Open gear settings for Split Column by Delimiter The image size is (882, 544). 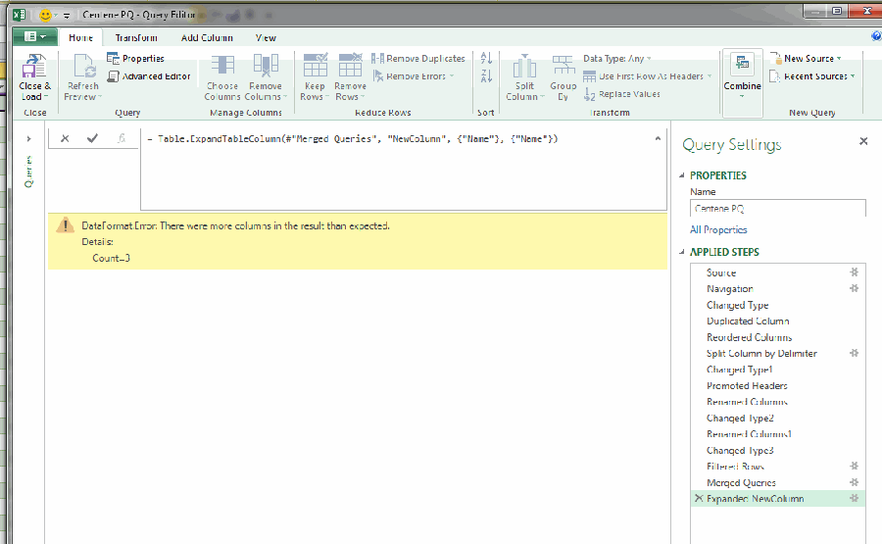[x=854, y=353]
